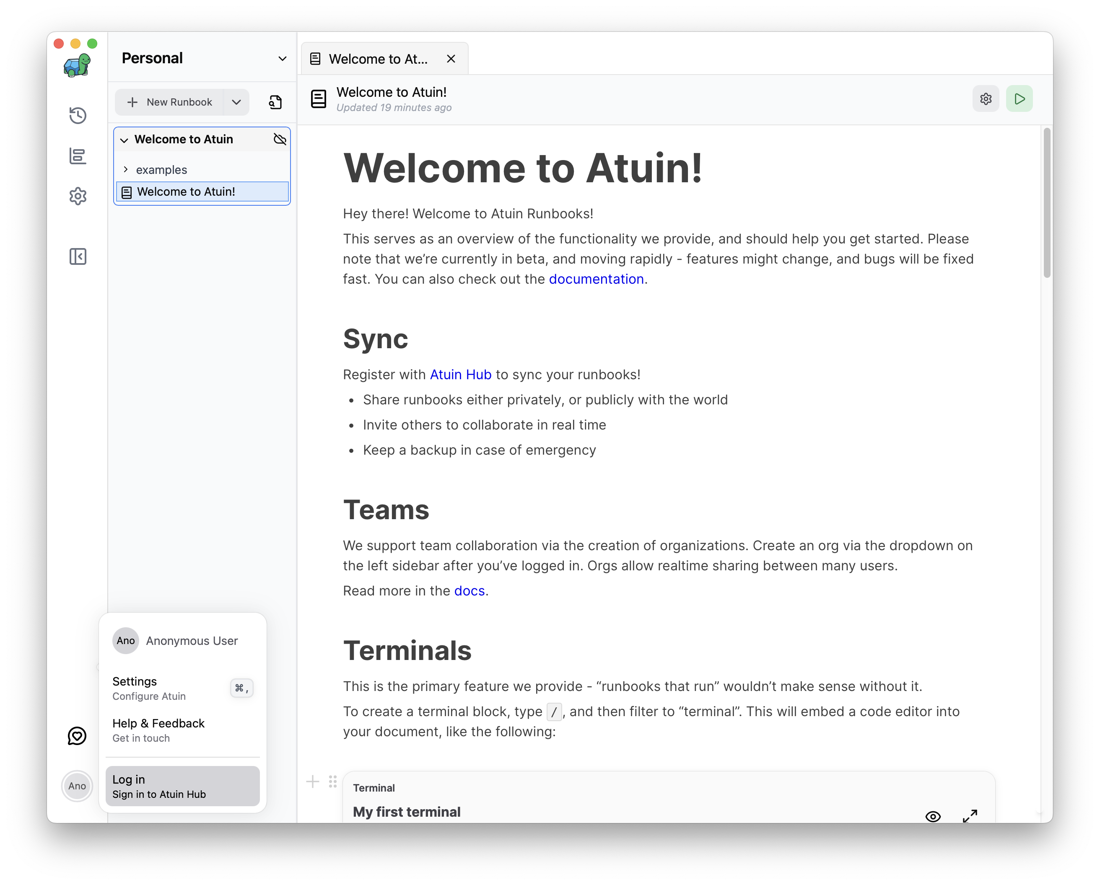Open the stats chart icon in sidebar
The height and width of the screenshot is (885, 1100).
point(78,156)
